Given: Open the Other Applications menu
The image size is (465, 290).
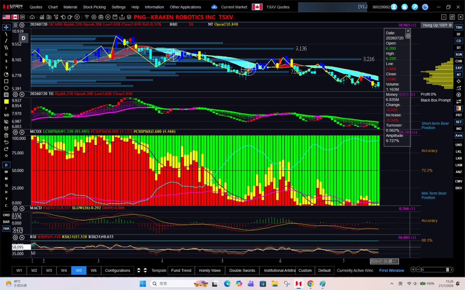Looking at the screenshot, I should (185, 7).
